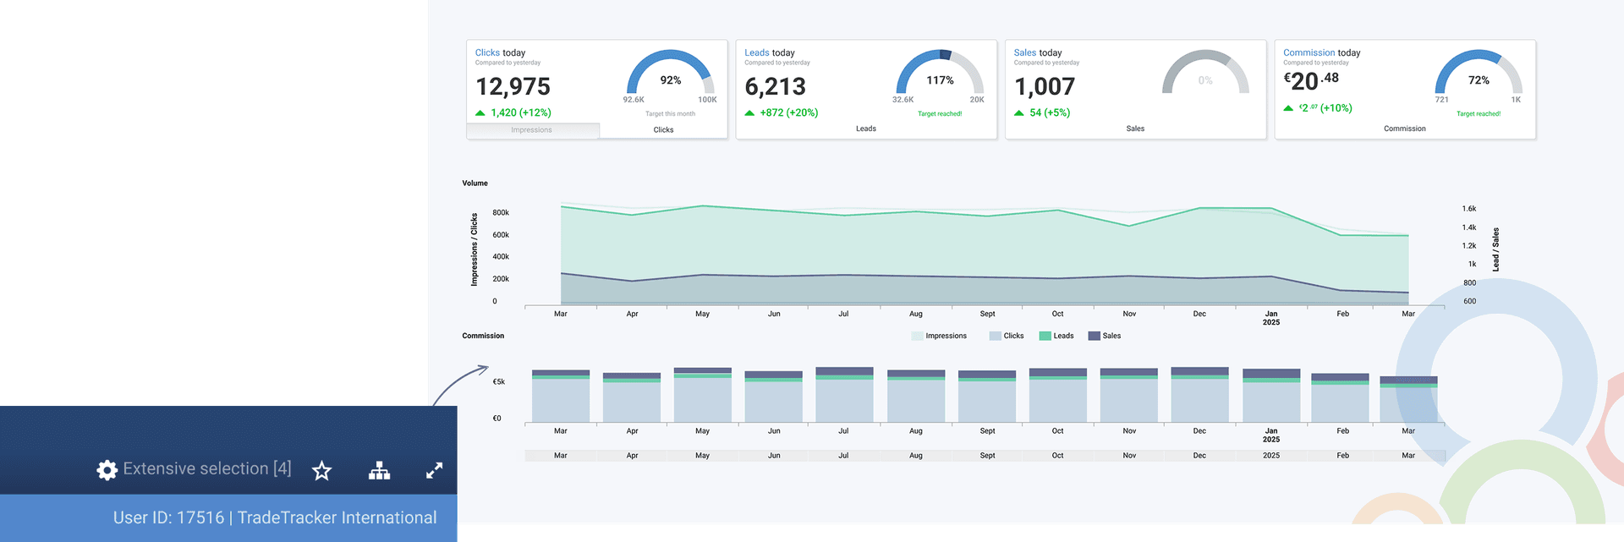Viewport: 1624px width, 542px height.
Task: Click the +872 (+20%) change text
Action: [x=789, y=112]
